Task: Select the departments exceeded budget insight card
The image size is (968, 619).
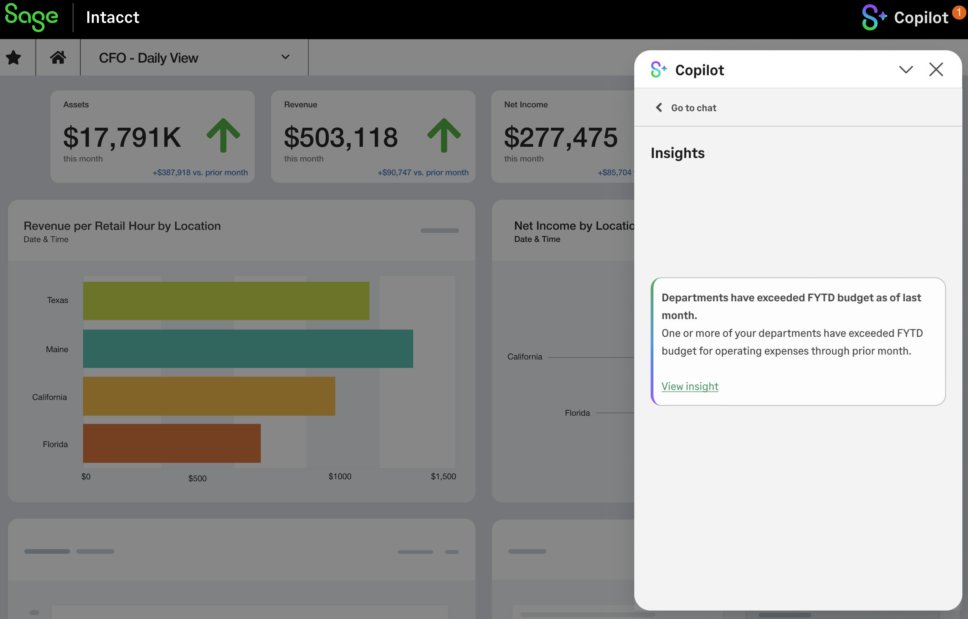Action: click(x=798, y=341)
